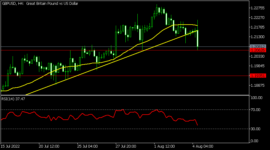Select the last large bearish candle

coord(197,38)
